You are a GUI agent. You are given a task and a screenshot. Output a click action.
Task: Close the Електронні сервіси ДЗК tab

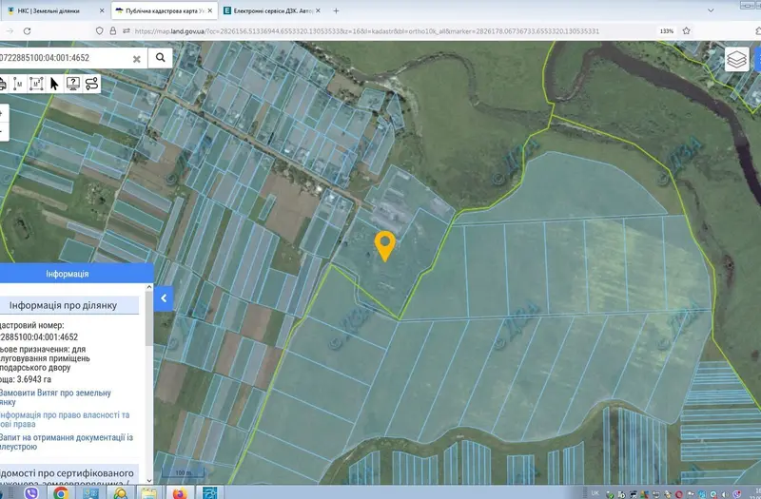(318, 10)
